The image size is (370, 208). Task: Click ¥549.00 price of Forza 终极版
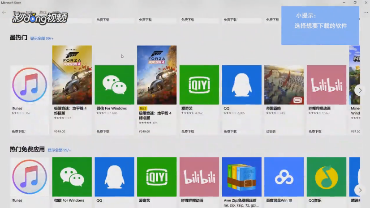point(60,132)
